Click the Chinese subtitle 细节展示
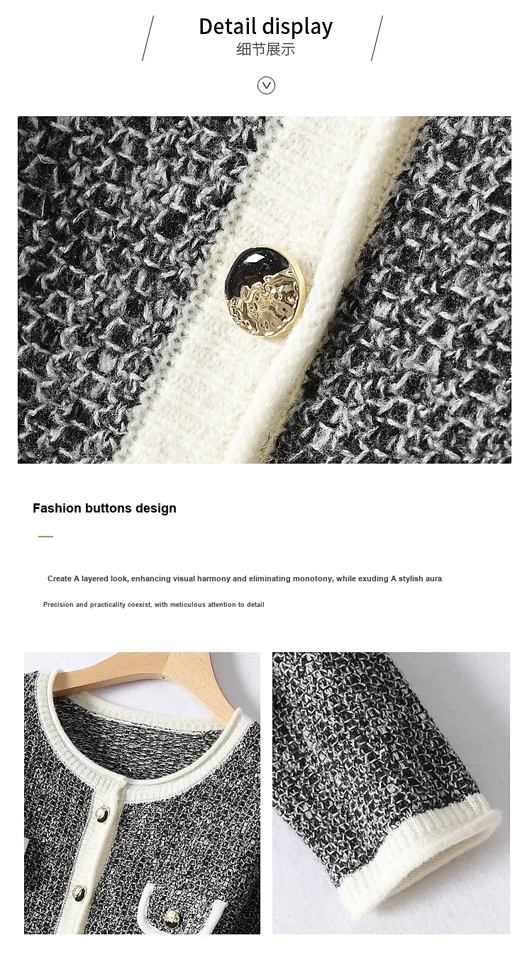Viewport: 532px width, 962px height. [266, 50]
